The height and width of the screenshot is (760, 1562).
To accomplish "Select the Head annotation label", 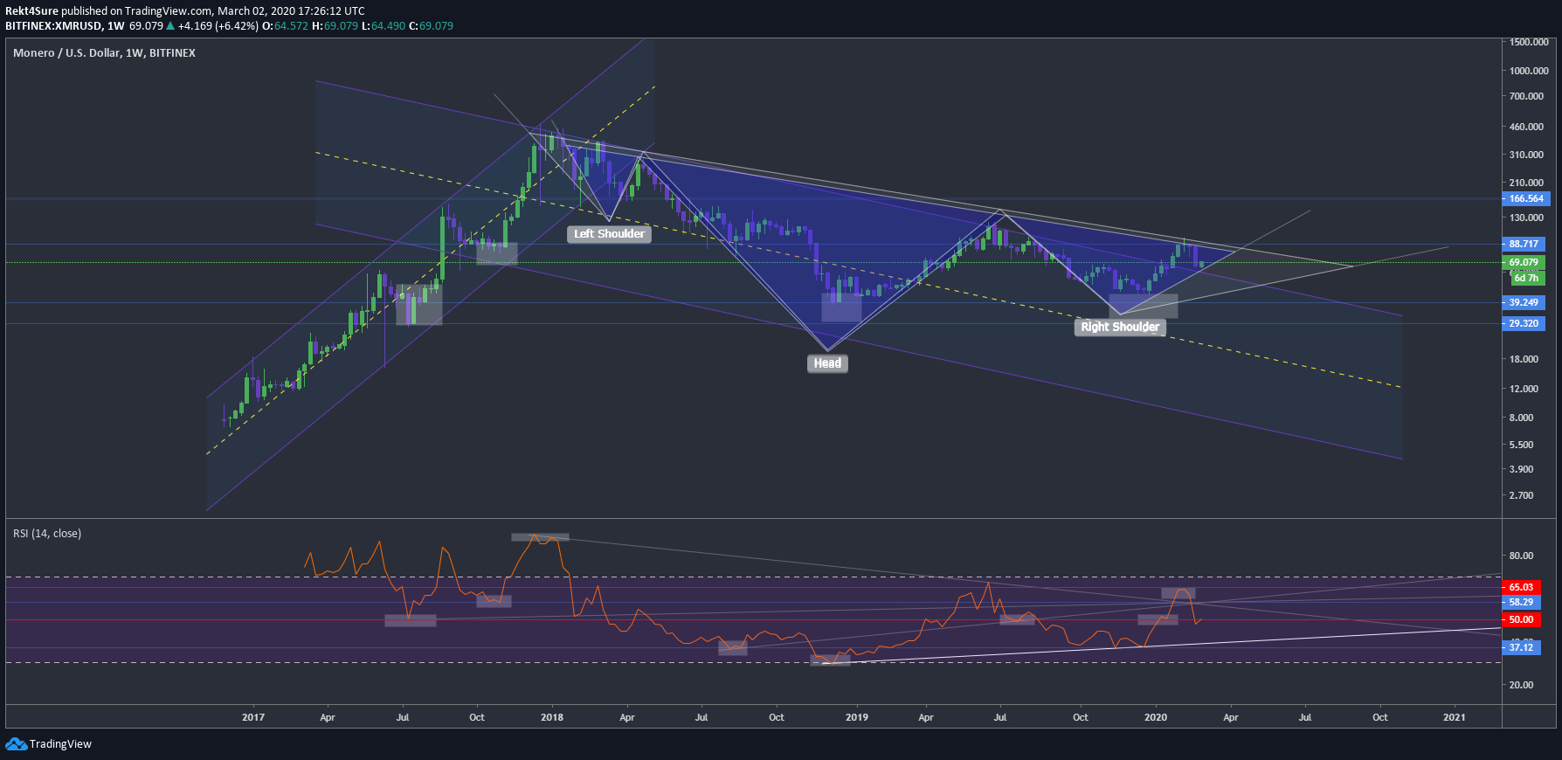I will tap(827, 363).
